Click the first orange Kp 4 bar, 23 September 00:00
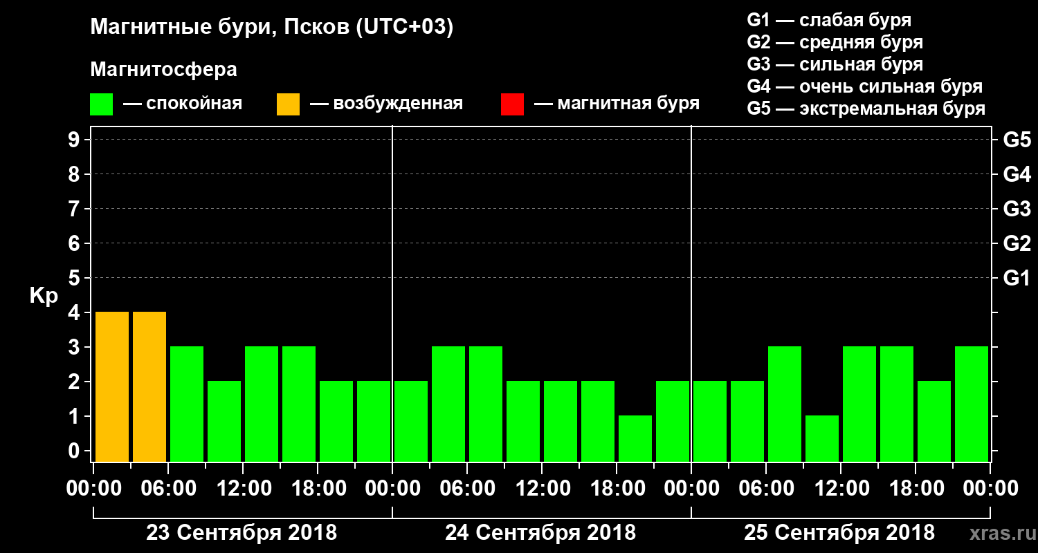The image size is (1038, 553). (112, 386)
